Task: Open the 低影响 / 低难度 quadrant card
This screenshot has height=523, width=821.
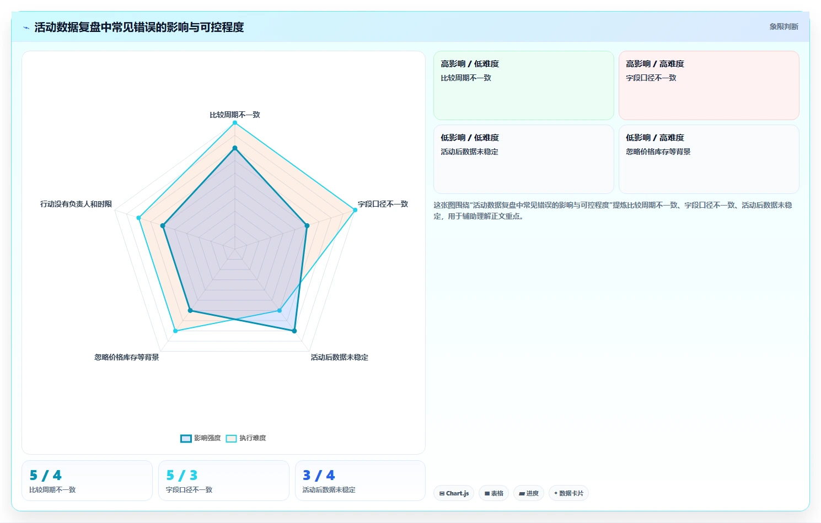Action: coord(524,159)
